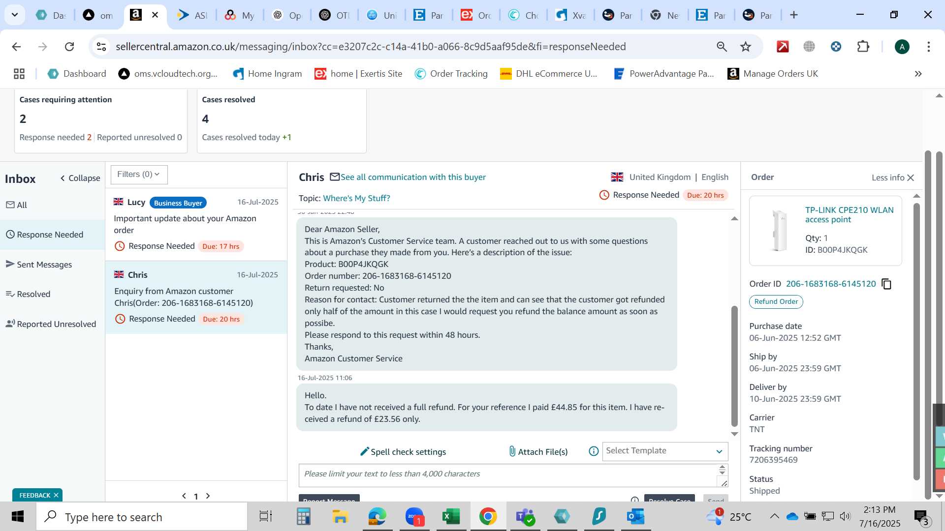Switch to the ASI browser tab
945x531 pixels.
coord(192,15)
